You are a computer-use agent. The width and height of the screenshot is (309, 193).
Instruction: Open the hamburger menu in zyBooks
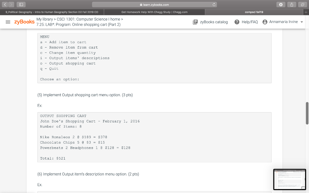[x=8, y=22]
